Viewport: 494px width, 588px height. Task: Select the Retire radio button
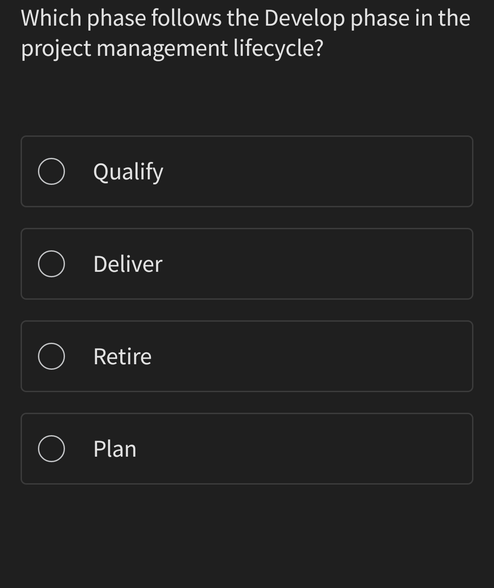coord(51,356)
